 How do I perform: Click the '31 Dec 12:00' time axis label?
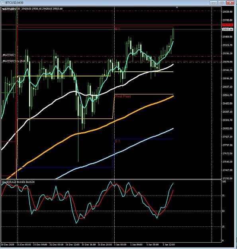[x=72, y=244]
